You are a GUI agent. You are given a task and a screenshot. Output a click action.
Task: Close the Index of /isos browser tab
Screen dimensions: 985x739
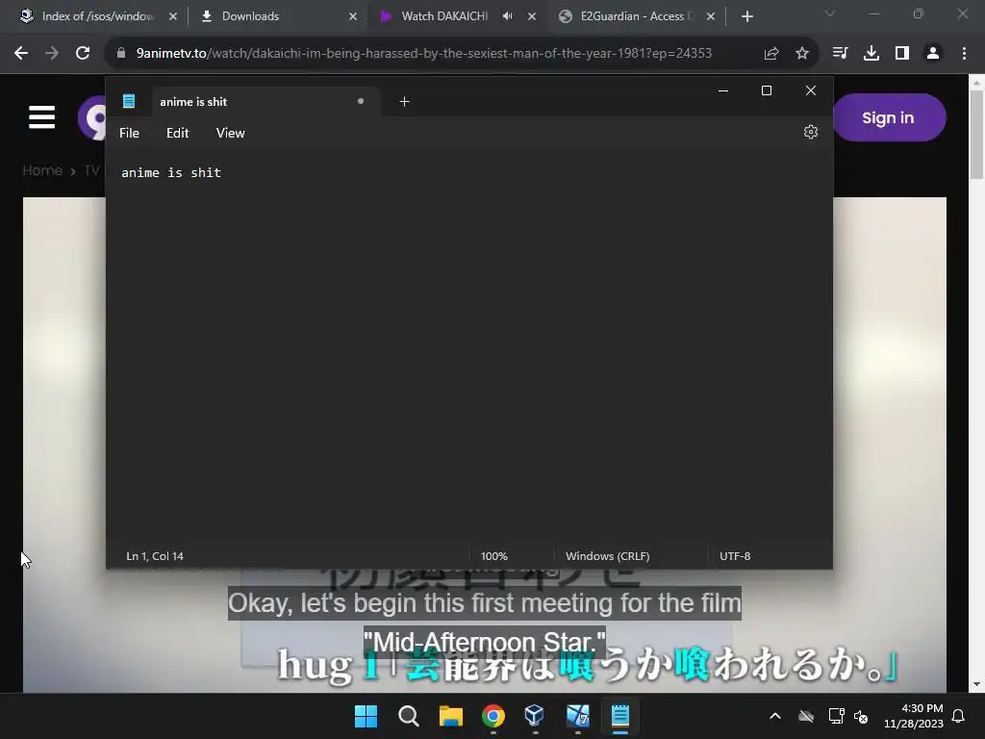click(x=173, y=16)
